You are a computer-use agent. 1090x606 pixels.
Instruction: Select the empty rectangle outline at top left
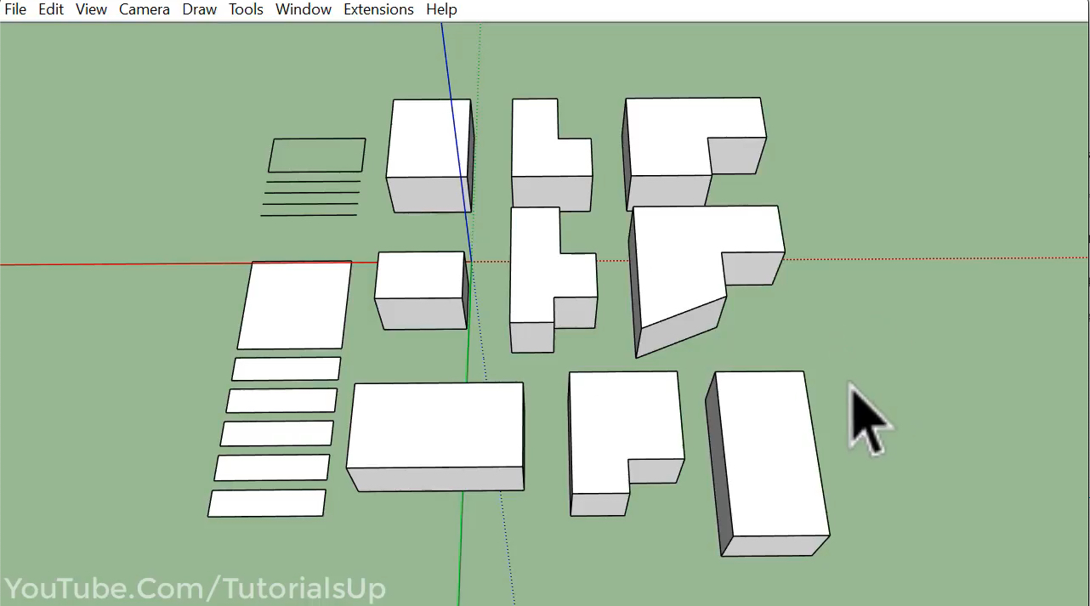316,139
